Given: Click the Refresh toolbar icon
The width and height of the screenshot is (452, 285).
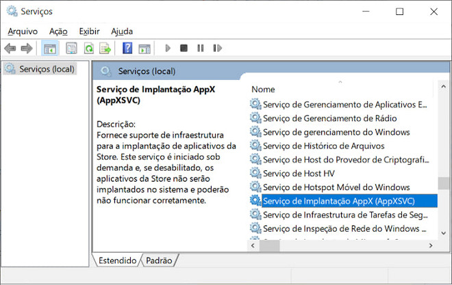Looking at the screenshot, I should (x=88, y=49).
